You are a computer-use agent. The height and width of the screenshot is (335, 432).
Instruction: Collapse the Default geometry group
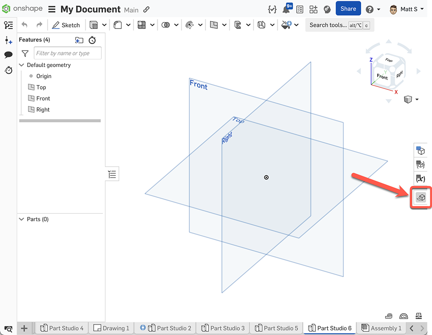tap(22, 65)
